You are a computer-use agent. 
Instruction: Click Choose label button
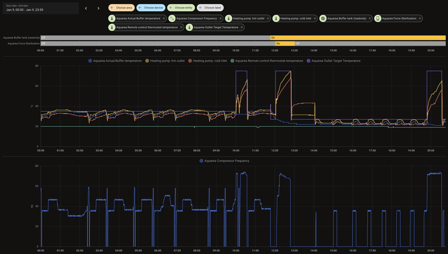[x=211, y=8]
